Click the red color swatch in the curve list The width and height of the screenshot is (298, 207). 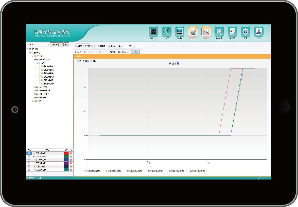coord(66,153)
